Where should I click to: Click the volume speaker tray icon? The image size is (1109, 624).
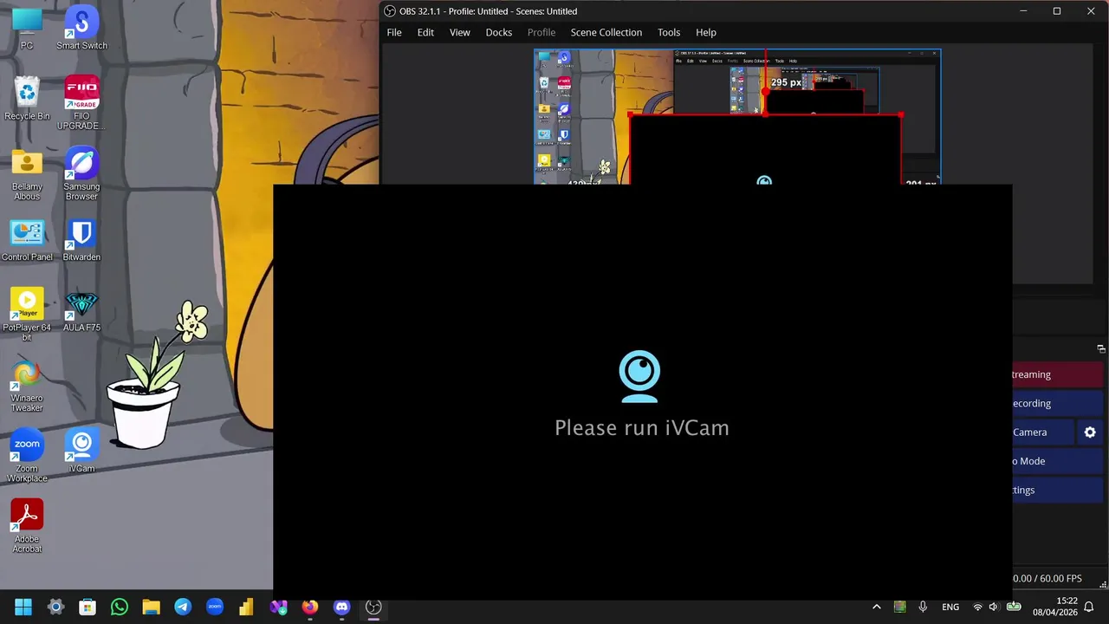(x=994, y=607)
